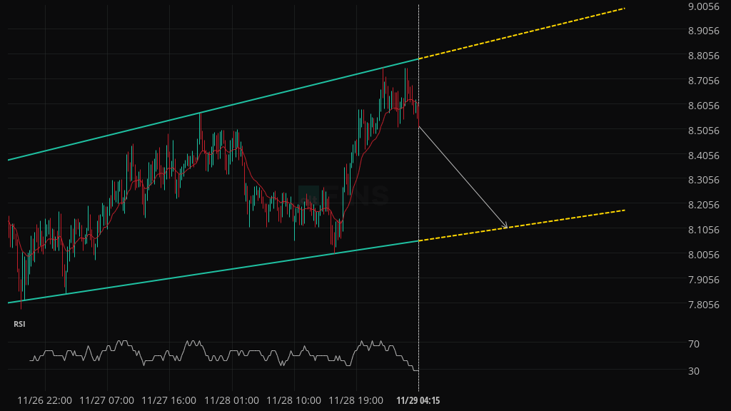
Task: Click the white forecast arrow head
Action: pos(505,227)
